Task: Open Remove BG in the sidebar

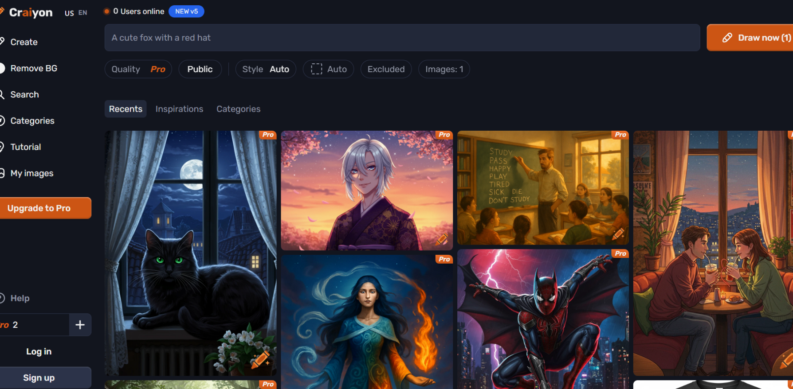Action: [34, 68]
